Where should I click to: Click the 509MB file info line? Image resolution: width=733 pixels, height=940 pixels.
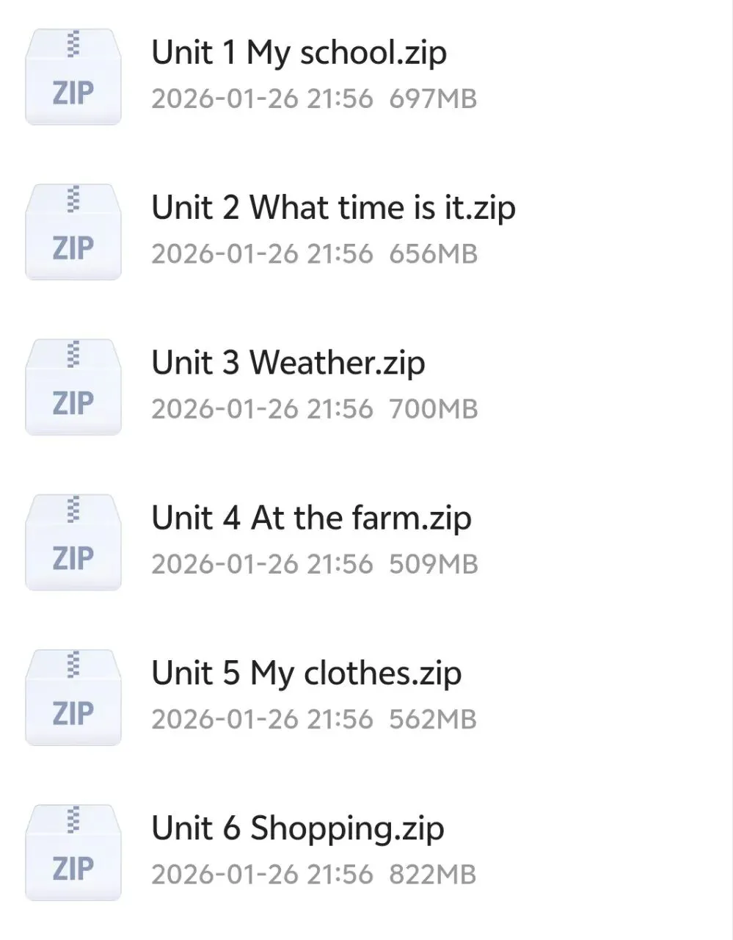coord(314,565)
